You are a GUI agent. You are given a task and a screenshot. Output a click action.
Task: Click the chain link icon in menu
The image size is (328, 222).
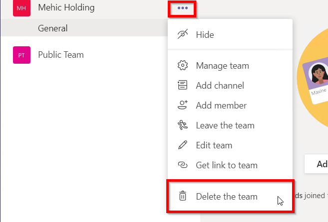tap(183, 165)
